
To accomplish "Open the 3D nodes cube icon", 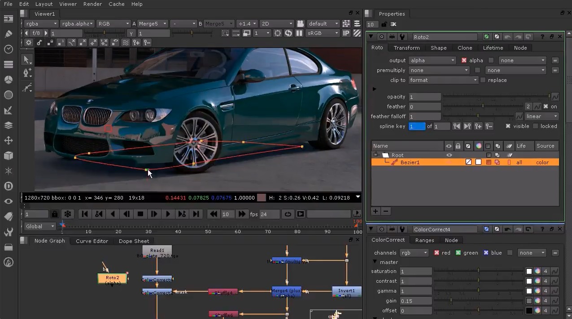I will coord(8,156).
